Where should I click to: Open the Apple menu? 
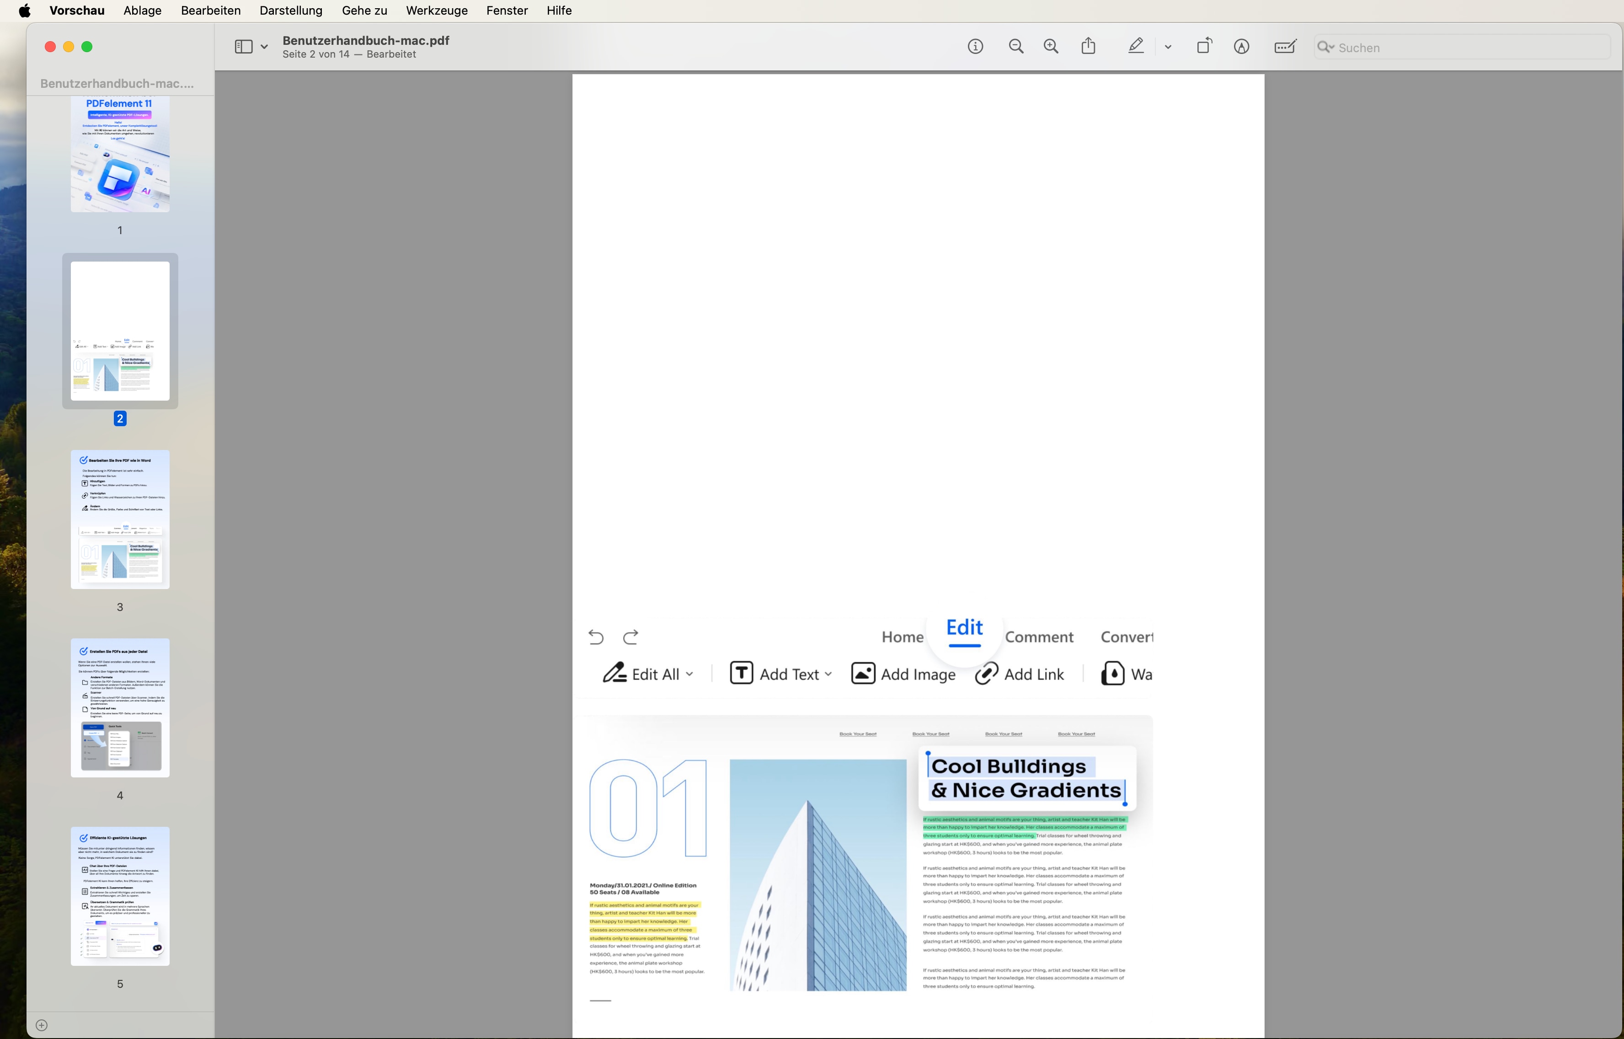(24, 11)
